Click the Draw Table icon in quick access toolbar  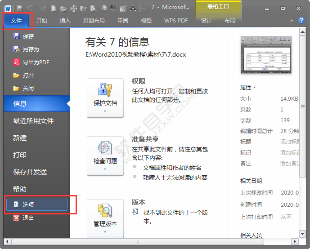pos(123,8)
